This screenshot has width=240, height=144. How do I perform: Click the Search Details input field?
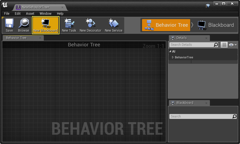click(x=191, y=45)
